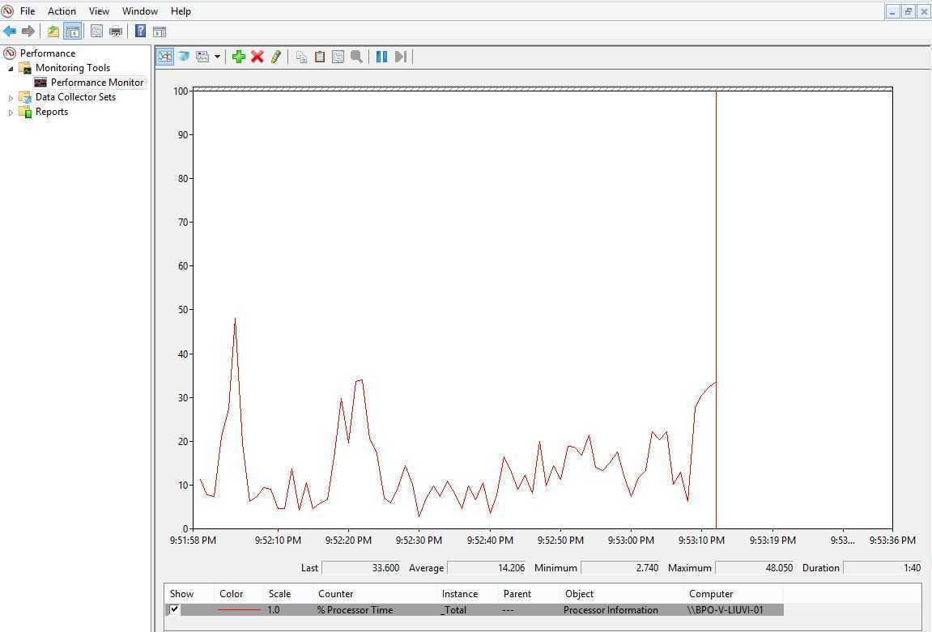
Task: Select Performance Monitor tree item
Action: tap(97, 82)
